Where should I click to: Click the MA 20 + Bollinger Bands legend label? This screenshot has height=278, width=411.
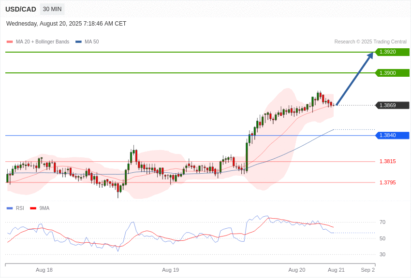coord(43,42)
